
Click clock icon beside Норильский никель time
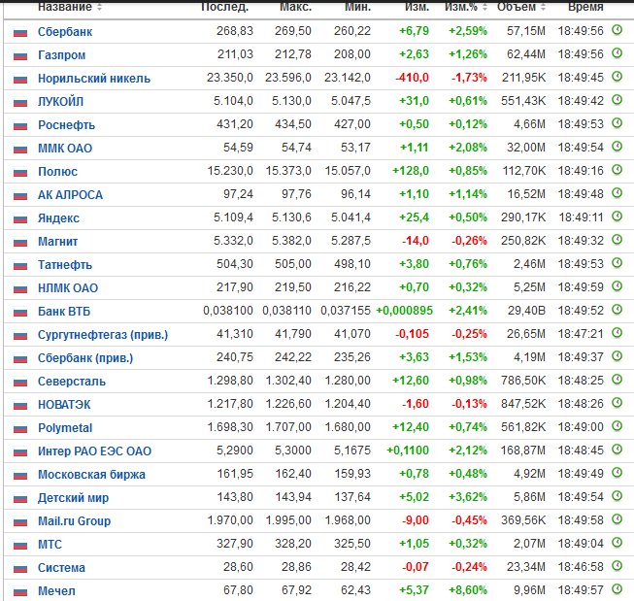tap(617, 77)
